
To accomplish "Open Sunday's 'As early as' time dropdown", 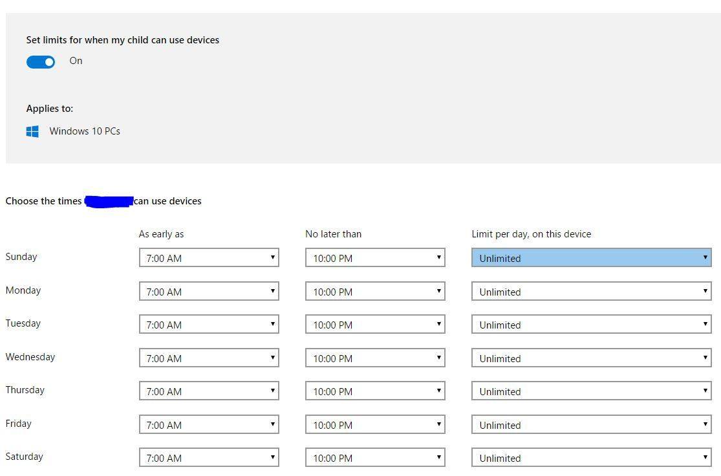I will click(210, 257).
